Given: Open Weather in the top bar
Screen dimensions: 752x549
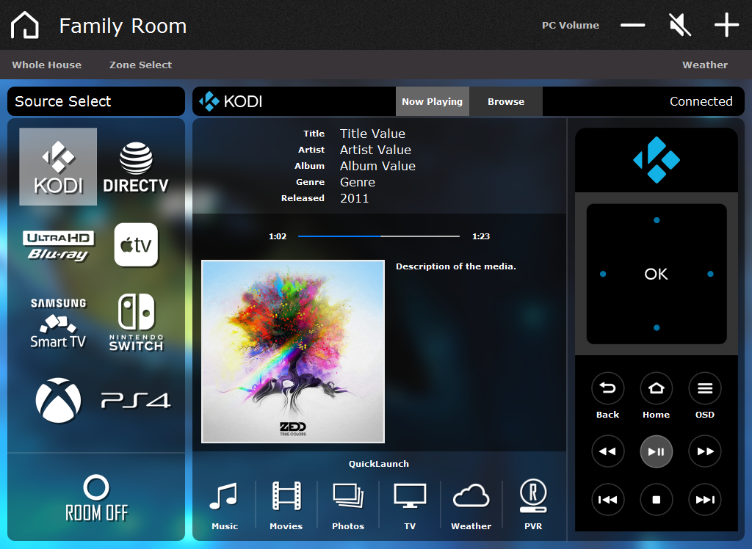Looking at the screenshot, I should point(705,65).
